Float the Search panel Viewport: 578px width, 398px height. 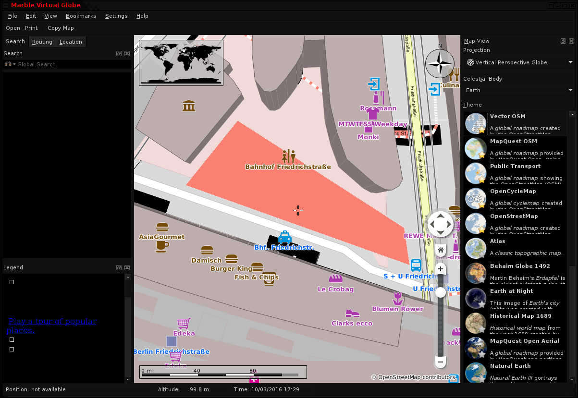119,54
